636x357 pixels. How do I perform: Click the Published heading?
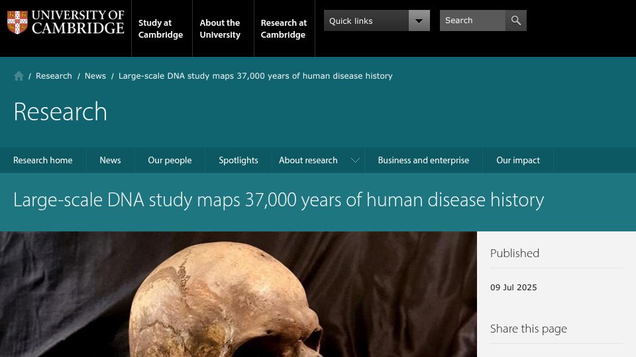click(x=515, y=253)
